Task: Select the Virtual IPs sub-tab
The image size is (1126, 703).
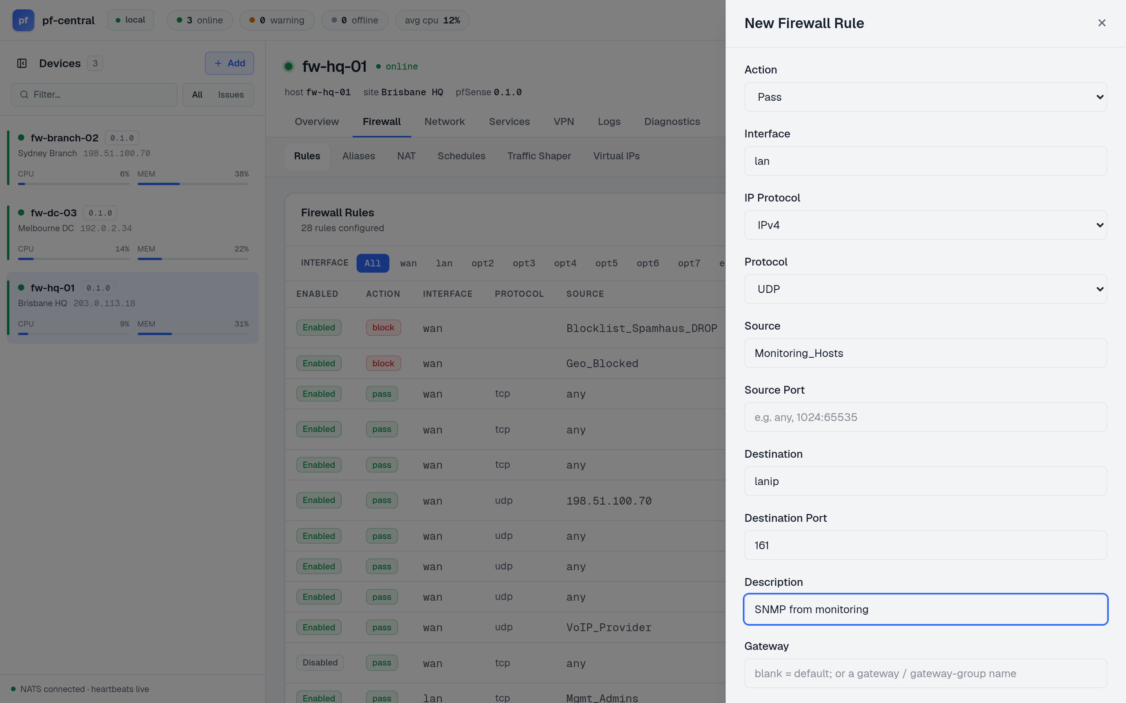Action: pos(616,156)
